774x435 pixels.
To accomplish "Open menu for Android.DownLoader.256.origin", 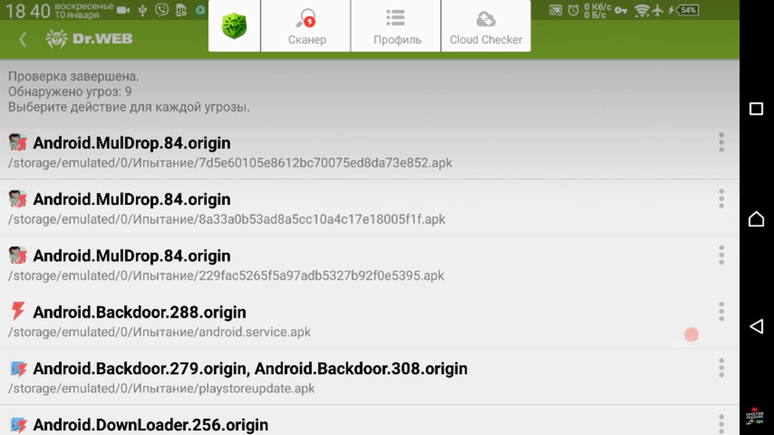I will point(721,423).
